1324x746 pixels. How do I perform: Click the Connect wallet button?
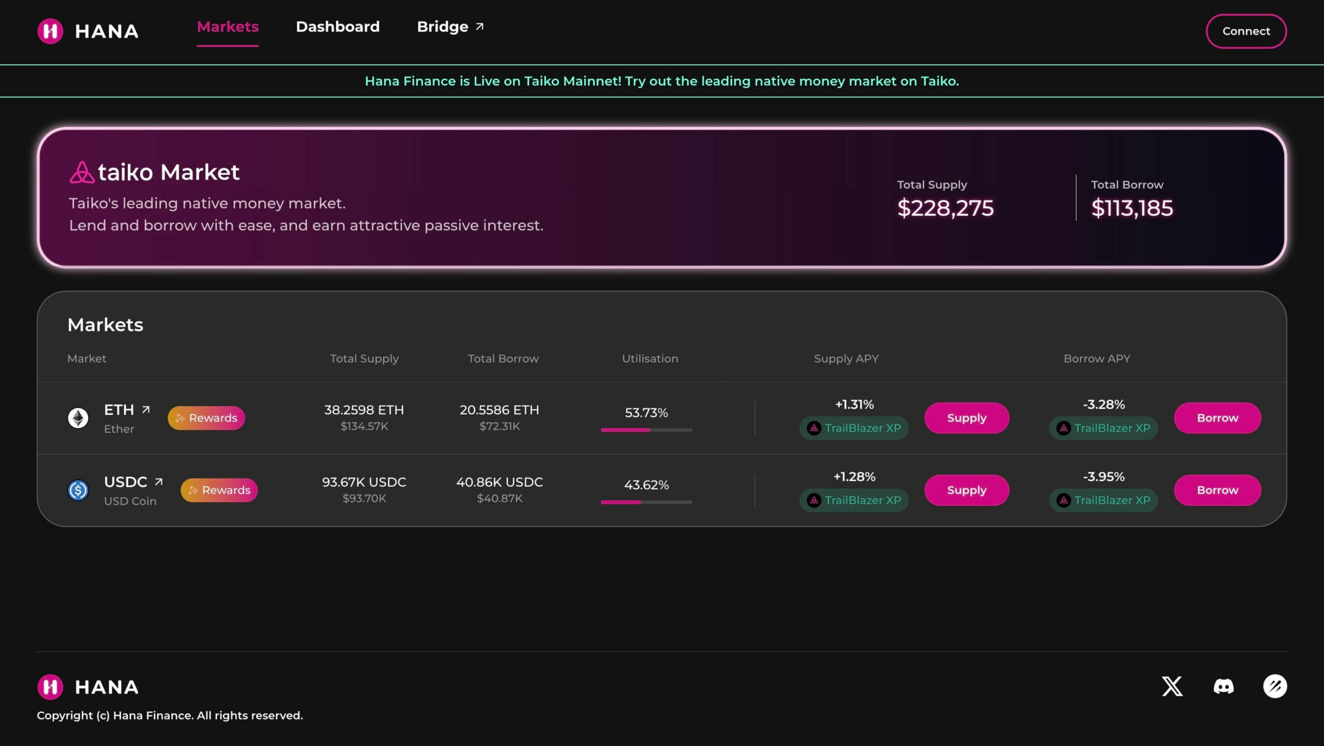[1246, 31]
